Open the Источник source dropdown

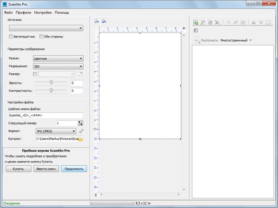point(45,28)
